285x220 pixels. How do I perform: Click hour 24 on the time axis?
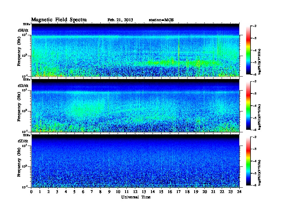tap(239, 192)
